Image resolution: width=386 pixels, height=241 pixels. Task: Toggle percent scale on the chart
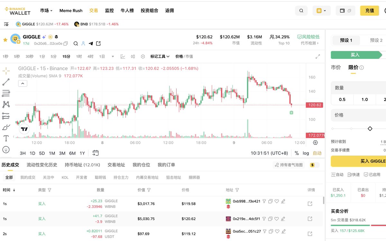pyautogui.click(x=297, y=153)
